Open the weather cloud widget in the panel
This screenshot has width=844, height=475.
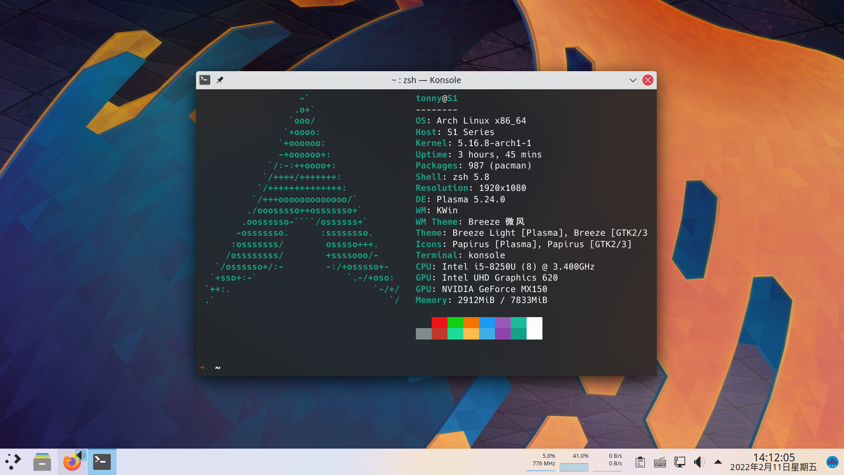click(832, 462)
